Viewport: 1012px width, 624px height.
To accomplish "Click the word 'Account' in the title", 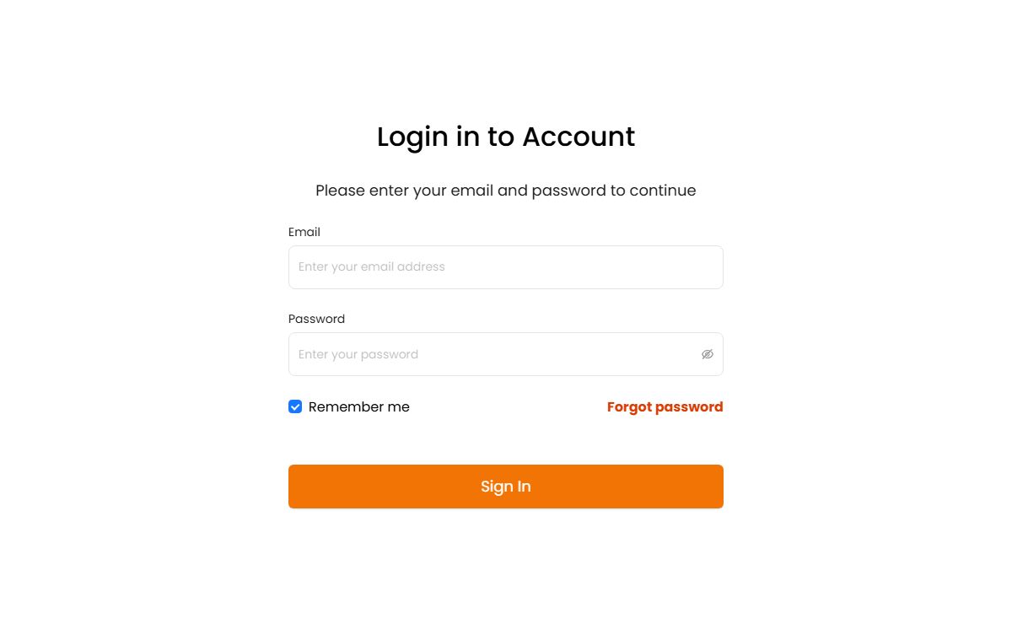I will (x=579, y=137).
